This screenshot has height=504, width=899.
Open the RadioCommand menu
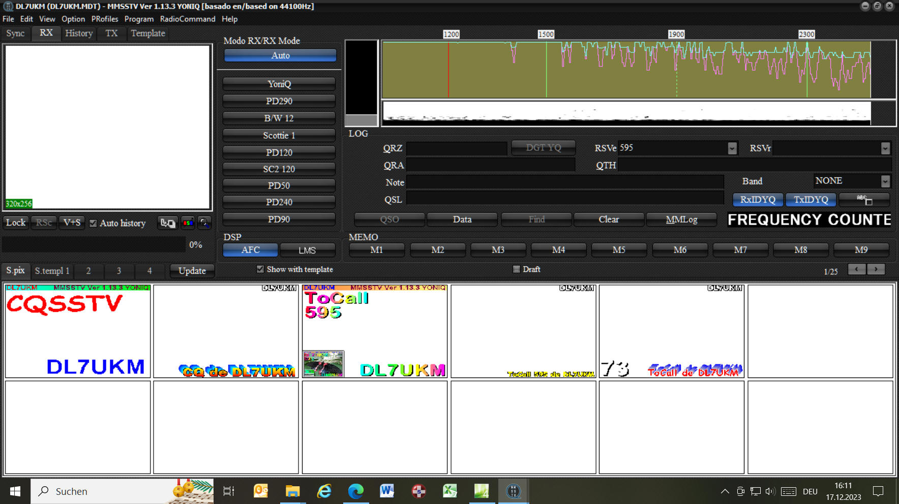(x=187, y=19)
